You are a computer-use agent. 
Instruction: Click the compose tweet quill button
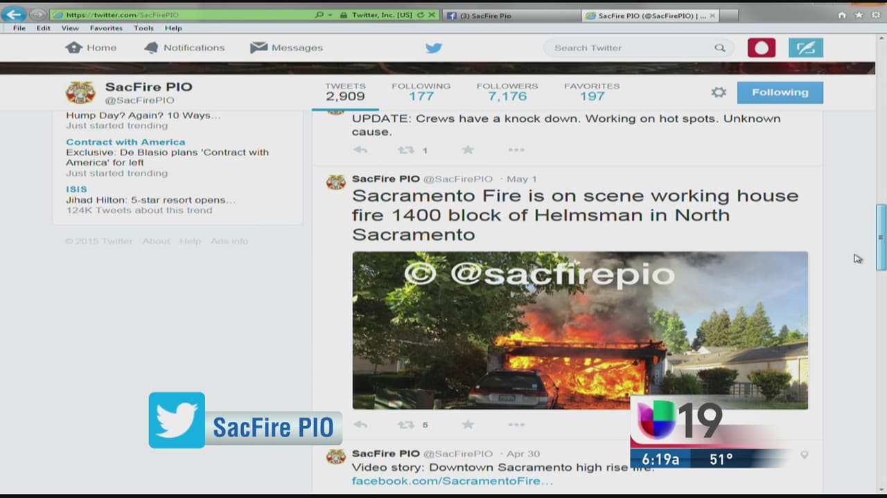(805, 48)
